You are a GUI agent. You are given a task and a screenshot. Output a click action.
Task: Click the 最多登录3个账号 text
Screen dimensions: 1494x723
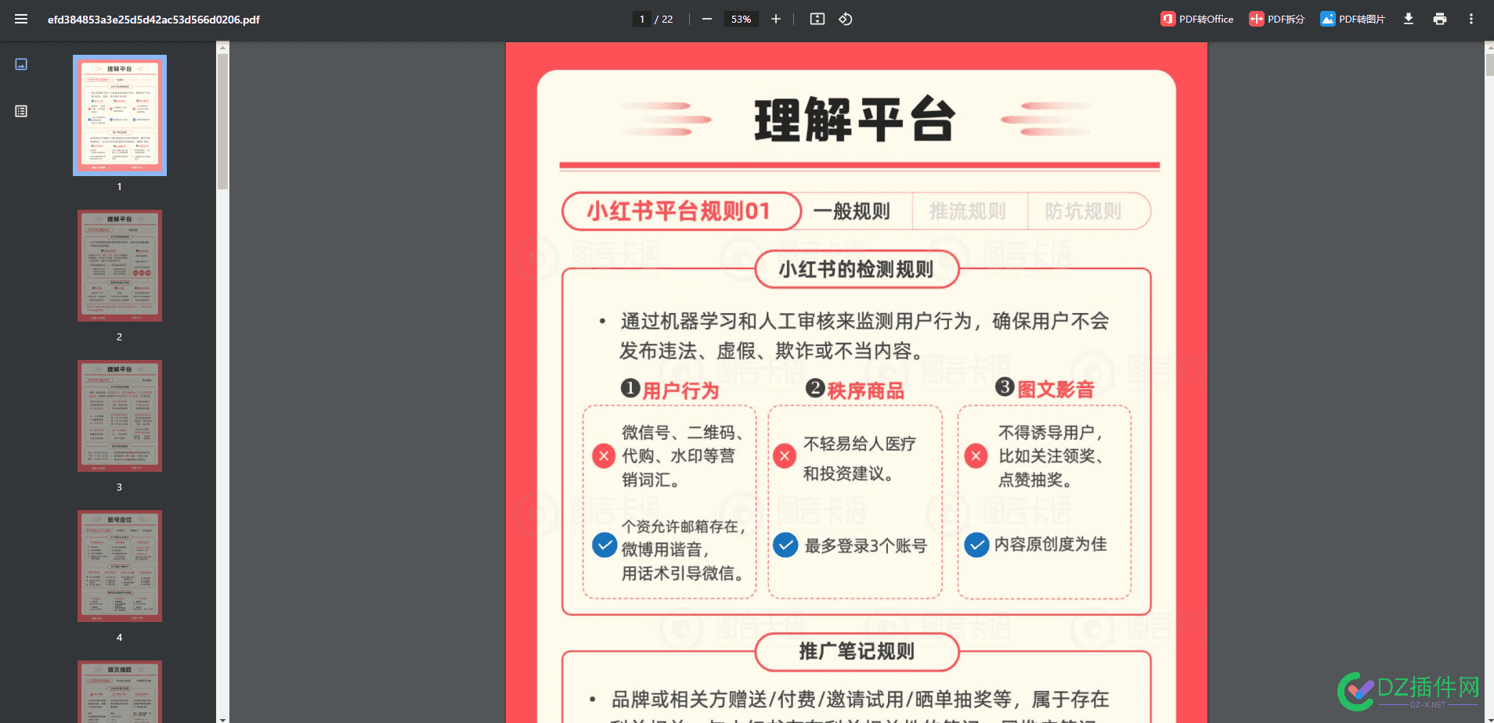[866, 545]
